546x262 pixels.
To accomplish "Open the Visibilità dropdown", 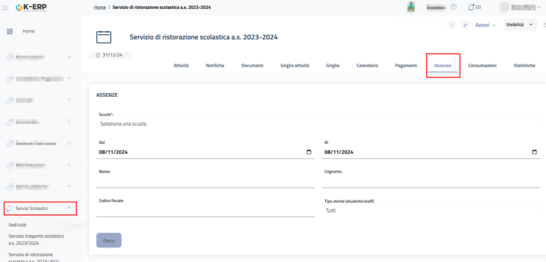I will coord(519,25).
